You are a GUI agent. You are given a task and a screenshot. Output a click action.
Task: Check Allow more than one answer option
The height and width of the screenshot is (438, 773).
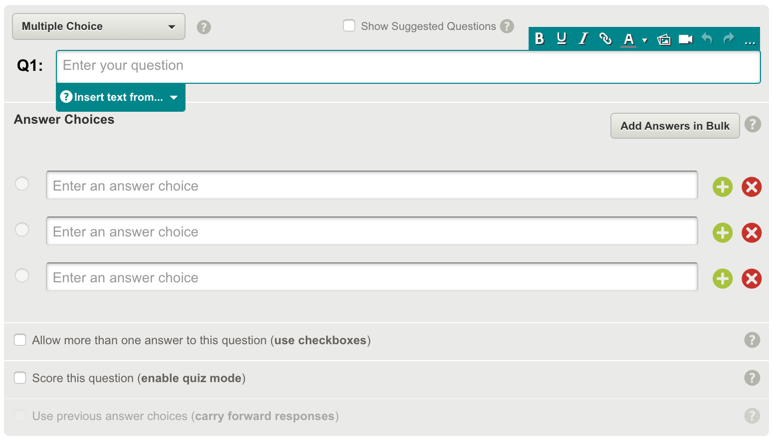coord(20,340)
